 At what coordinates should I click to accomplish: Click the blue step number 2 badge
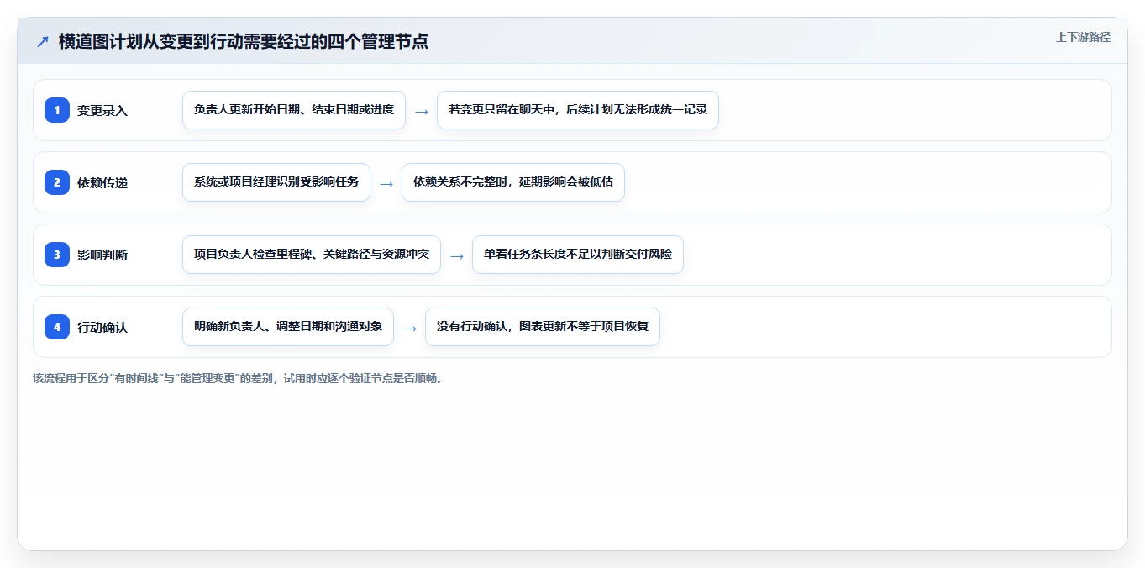pos(57,182)
